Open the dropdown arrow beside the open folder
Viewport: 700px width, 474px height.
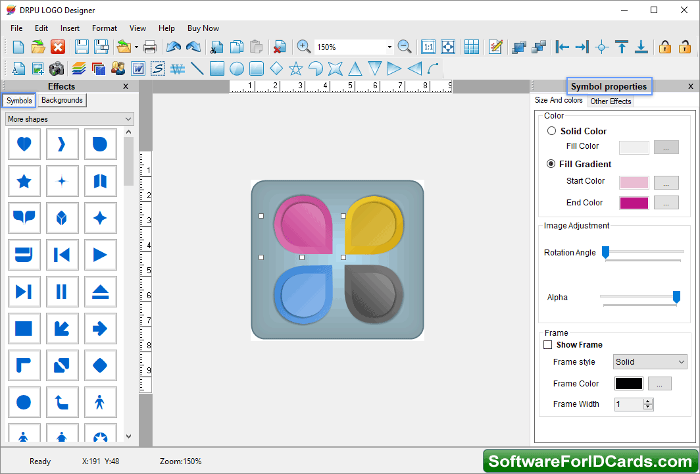(x=136, y=47)
